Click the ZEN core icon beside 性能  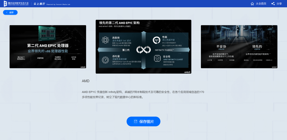pos(156,40)
